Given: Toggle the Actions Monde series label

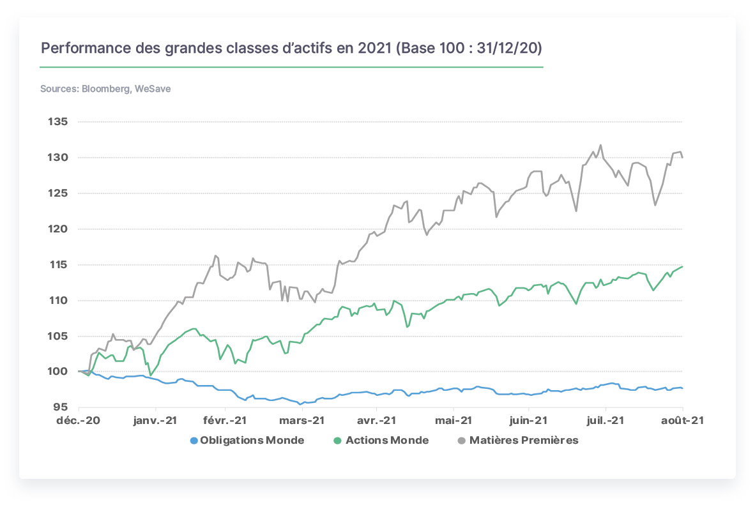Looking at the screenshot, I should coord(387,440).
